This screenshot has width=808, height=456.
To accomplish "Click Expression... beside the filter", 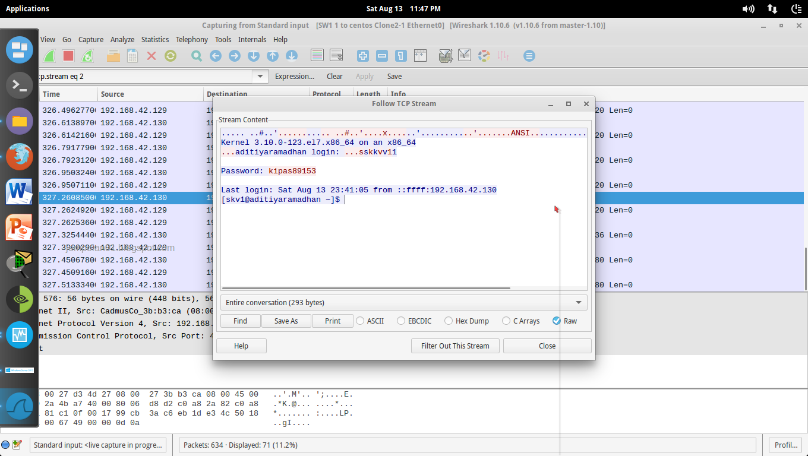I will coord(295,76).
